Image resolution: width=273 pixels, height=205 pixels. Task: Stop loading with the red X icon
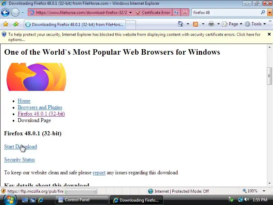pos(185,13)
